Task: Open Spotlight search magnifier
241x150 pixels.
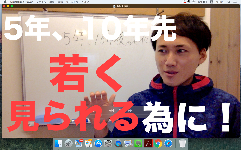Action: point(229,2)
